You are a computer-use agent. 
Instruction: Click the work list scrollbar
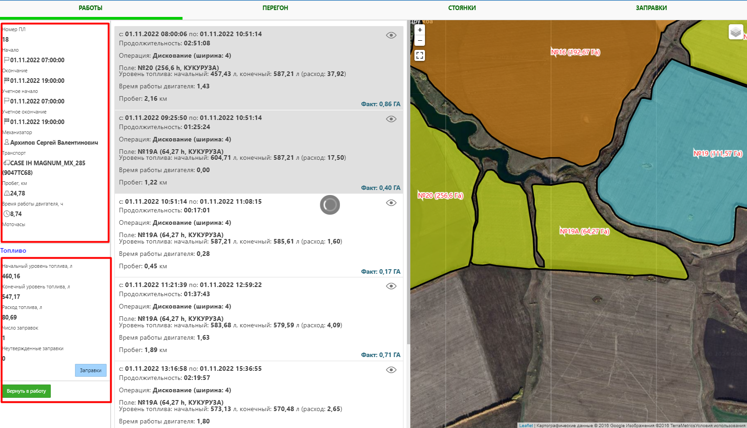[x=408, y=183]
